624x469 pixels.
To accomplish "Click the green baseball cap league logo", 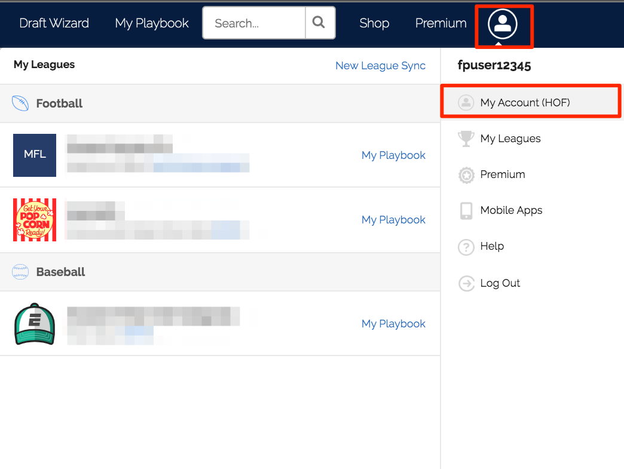I will (x=35, y=324).
